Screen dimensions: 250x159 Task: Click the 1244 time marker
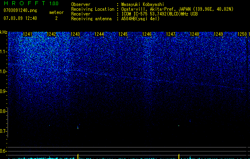pos(99,34)
